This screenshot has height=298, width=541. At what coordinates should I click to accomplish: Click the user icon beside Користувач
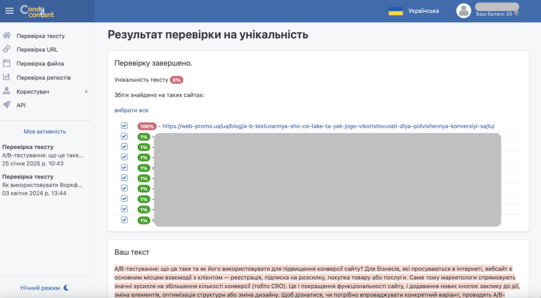[6, 91]
